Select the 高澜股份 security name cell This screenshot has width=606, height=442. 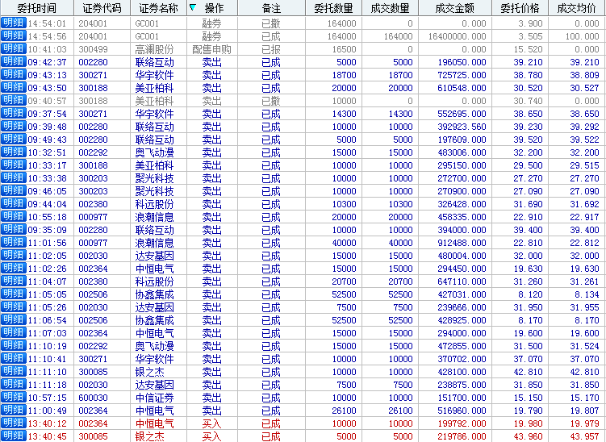(x=155, y=49)
